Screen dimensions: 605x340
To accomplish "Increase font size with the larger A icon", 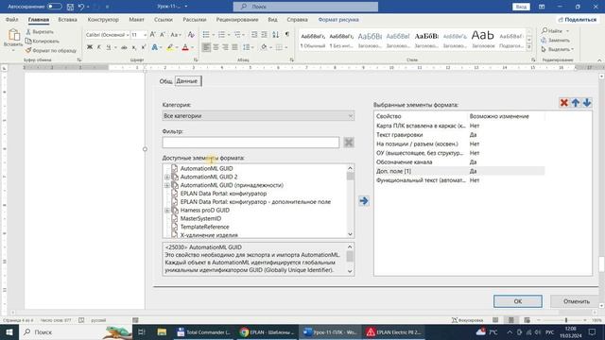I will [153, 35].
